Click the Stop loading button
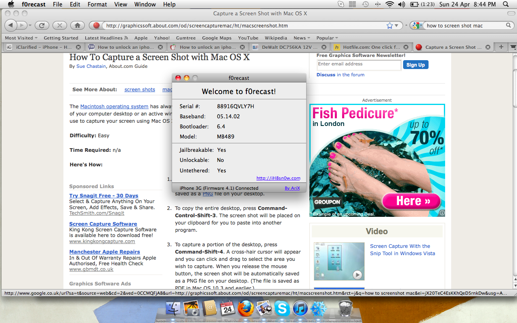This screenshot has height=323, width=517. 60,25
